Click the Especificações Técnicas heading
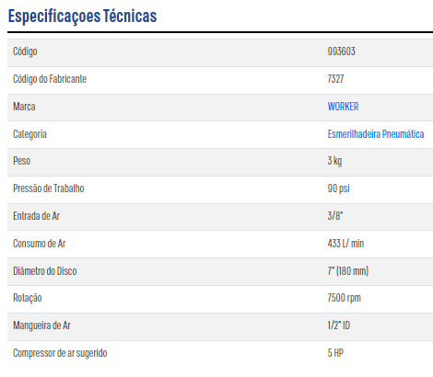Screen dimensions: 433x377 coord(82,17)
